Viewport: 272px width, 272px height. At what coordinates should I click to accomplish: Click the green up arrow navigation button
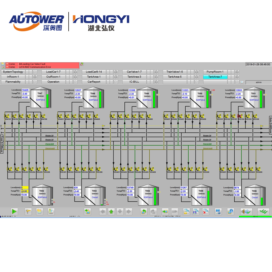(112, 211)
